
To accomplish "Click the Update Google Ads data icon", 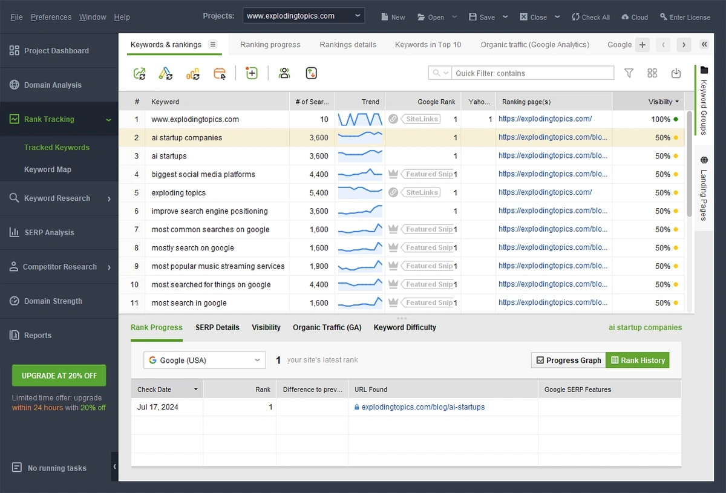I will [x=166, y=73].
